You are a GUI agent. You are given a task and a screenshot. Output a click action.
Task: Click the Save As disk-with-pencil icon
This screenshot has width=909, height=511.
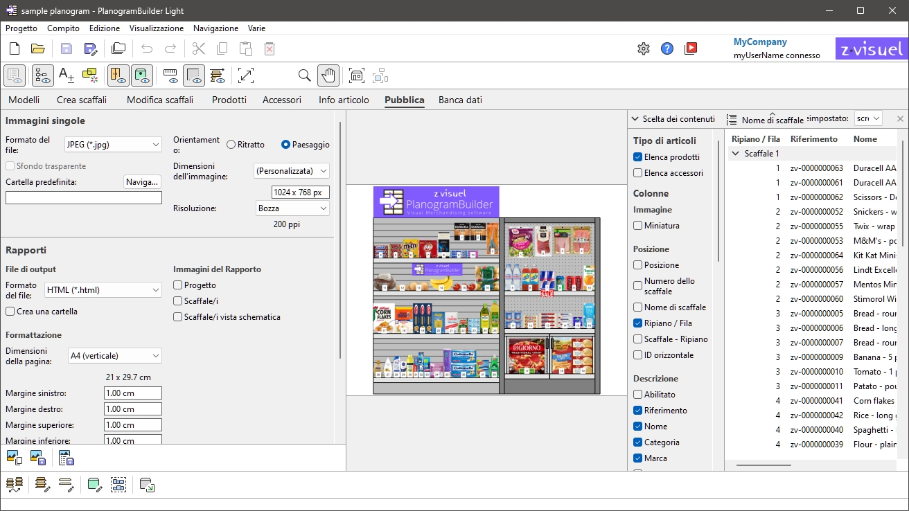point(90,48)
